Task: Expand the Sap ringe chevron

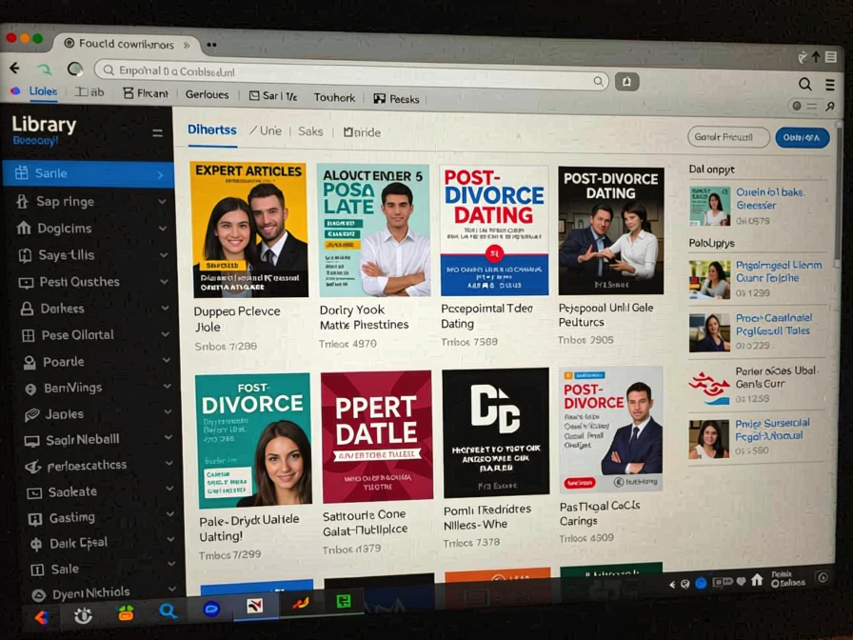Action: coord(162,201)
